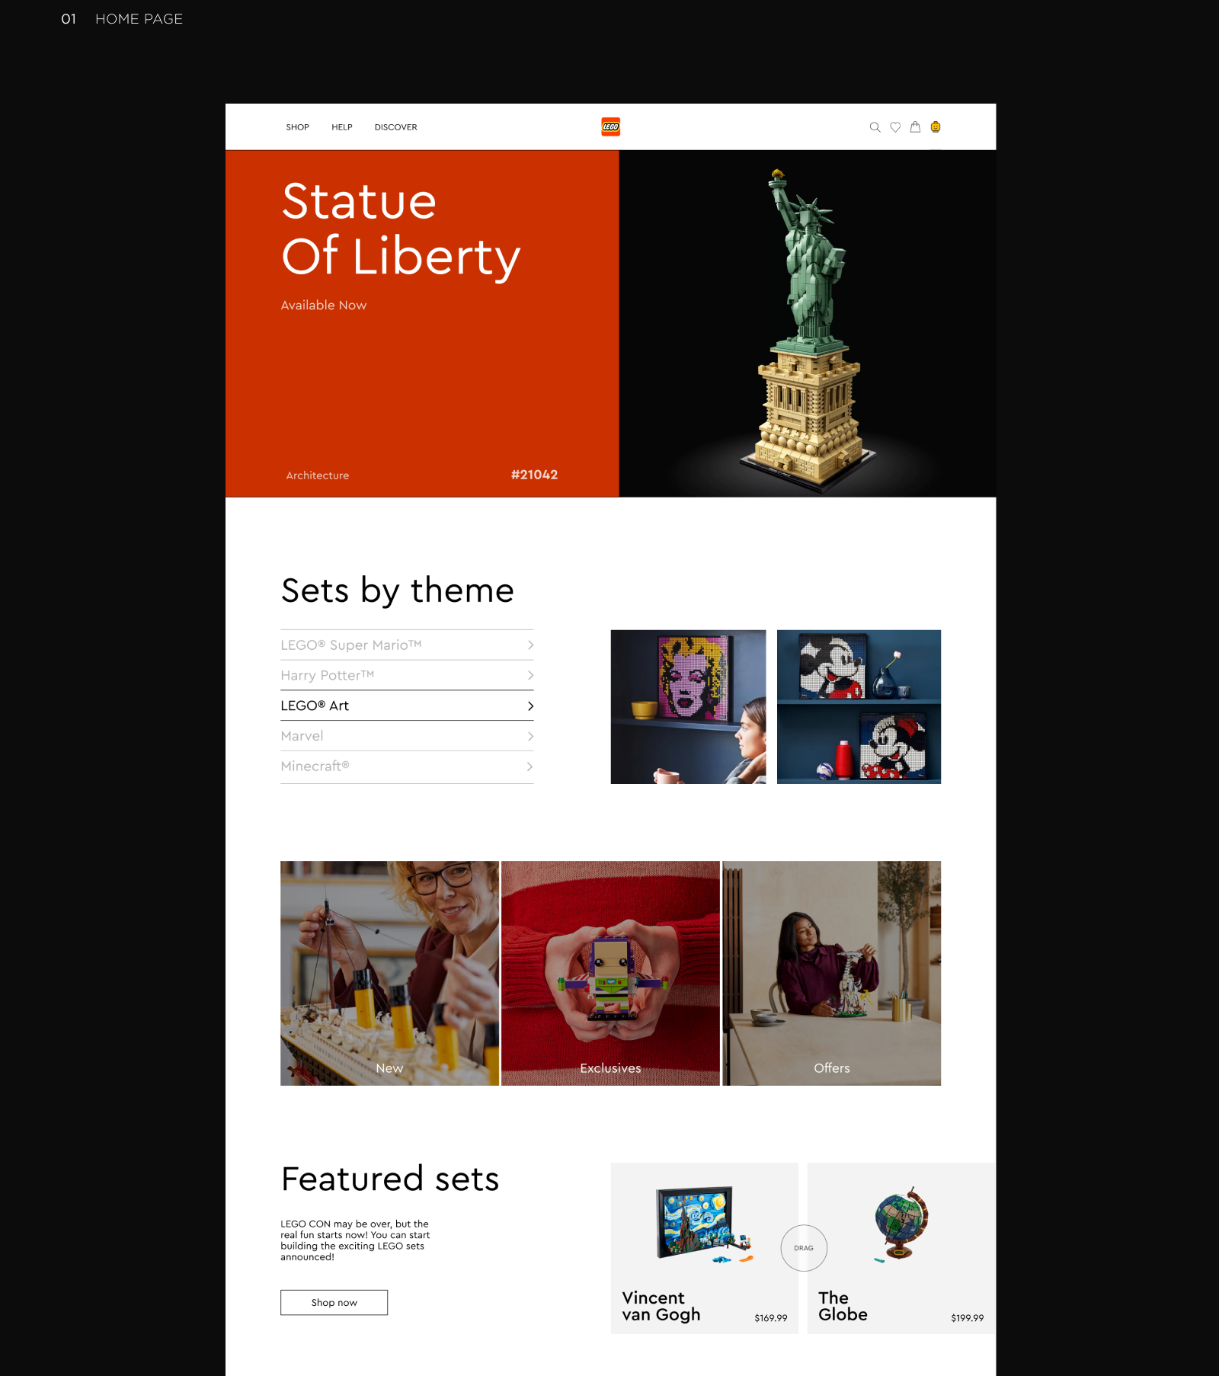The width and height of the screenshot is (1219, 1376).
Task: Open the shopping bag icon
Action: 915,127
